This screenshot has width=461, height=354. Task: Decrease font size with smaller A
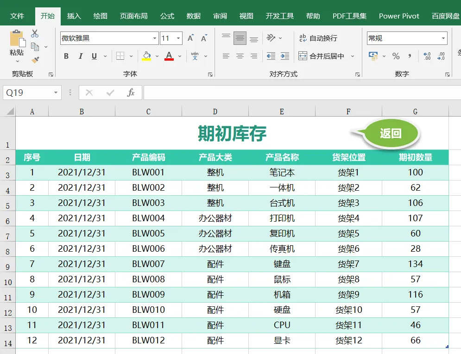(x=204, y=38)
